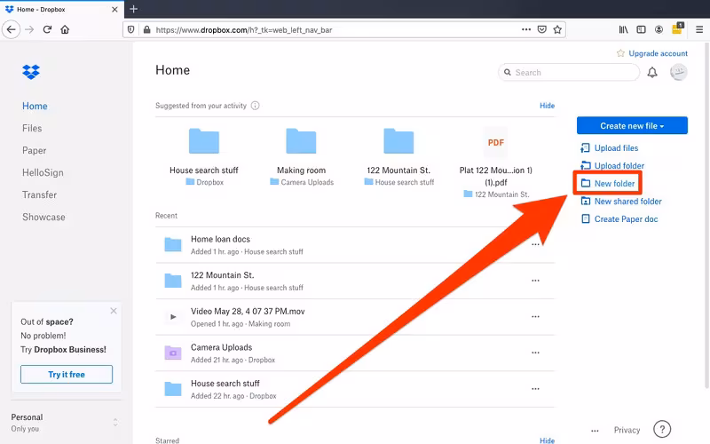Screen dimensions: 710x444
Task: Click the yellow extension icon with badge
Action: coord(677,28)
